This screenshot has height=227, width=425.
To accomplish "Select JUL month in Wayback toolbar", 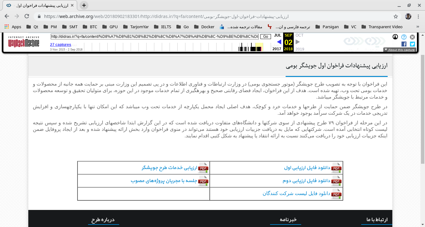I will point(278,35).
